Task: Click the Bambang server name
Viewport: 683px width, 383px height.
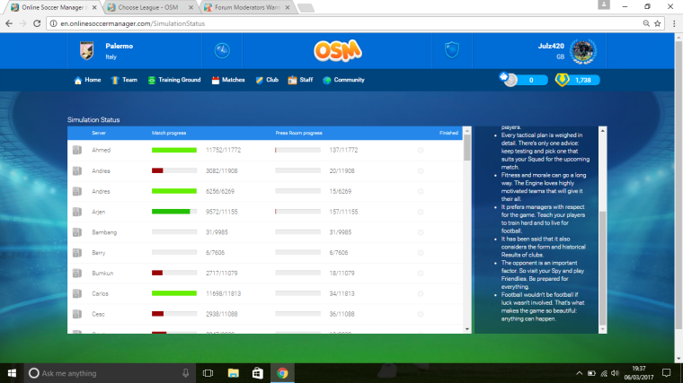Action: click(104, 232)
